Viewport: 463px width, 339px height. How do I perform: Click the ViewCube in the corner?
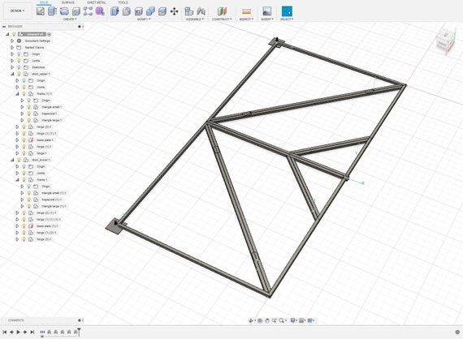point(445,41)
